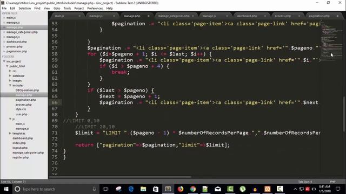
Task: Show hidden system tray icons
Action: [x=295, y=189]
